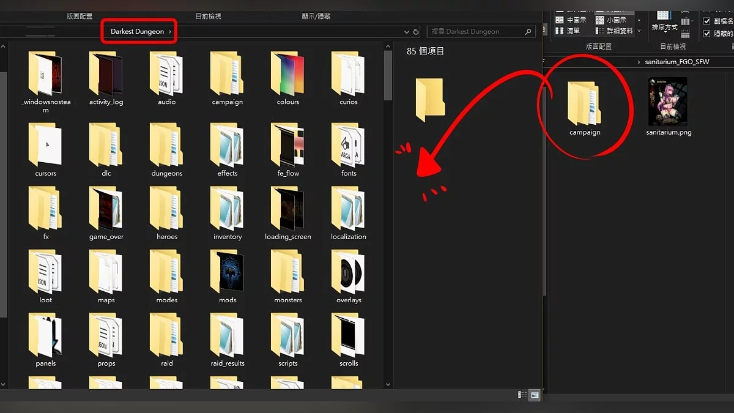Open the 排序方式 sort by dropdown
This screenshot has width=734, height=413.
tap(664, 21)
